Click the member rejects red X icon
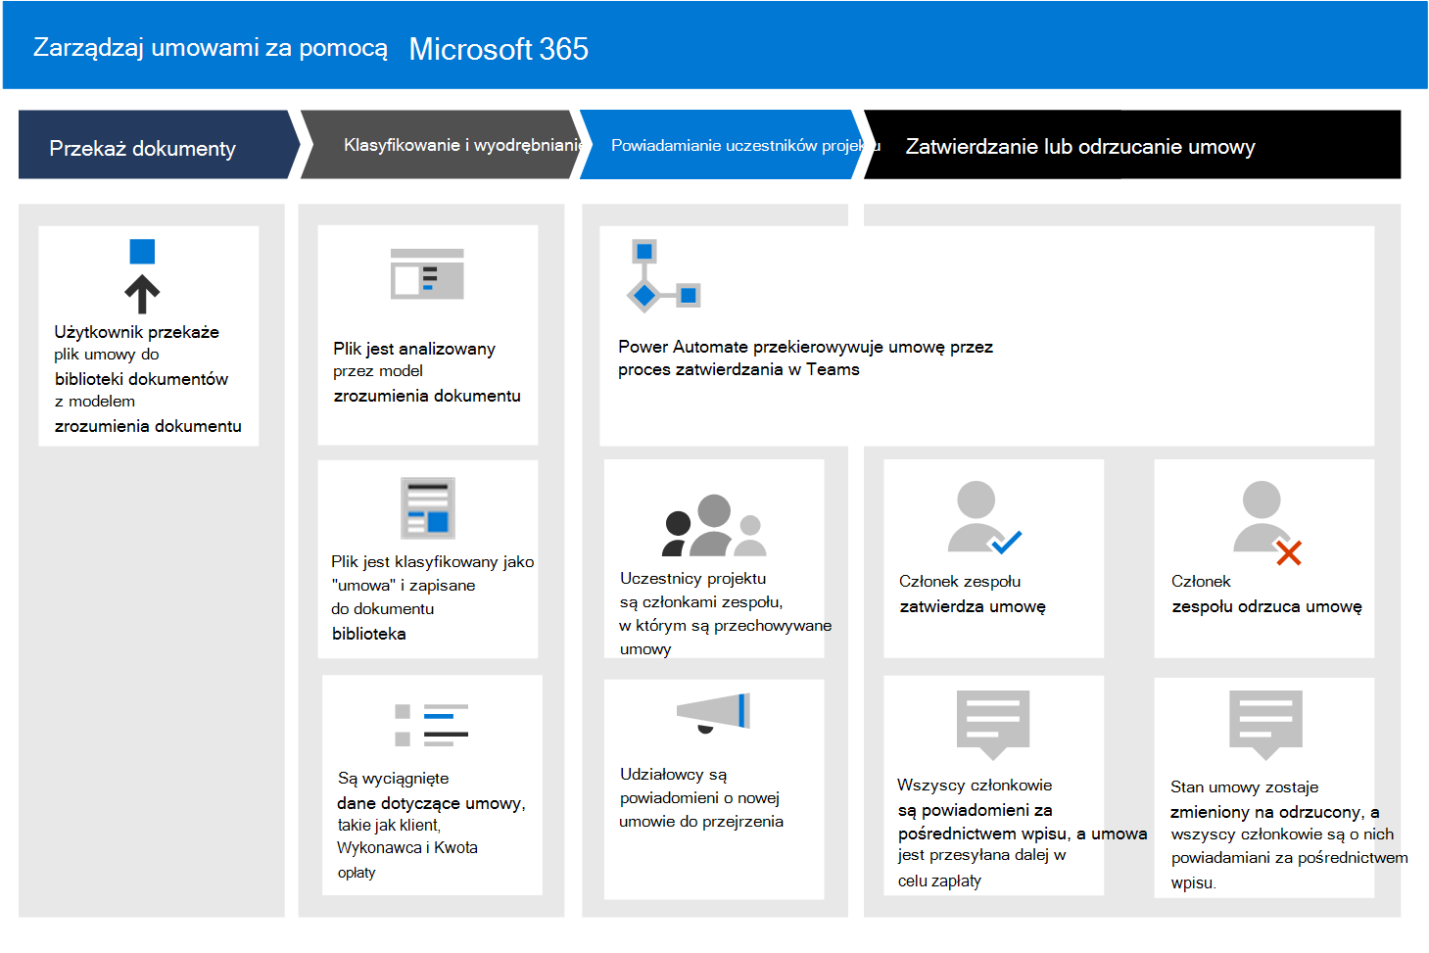1429x953 pixels. [x=1266, y=523]
